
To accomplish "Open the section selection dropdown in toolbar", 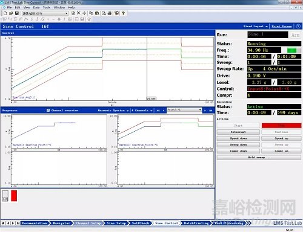I will click(45, 13).
